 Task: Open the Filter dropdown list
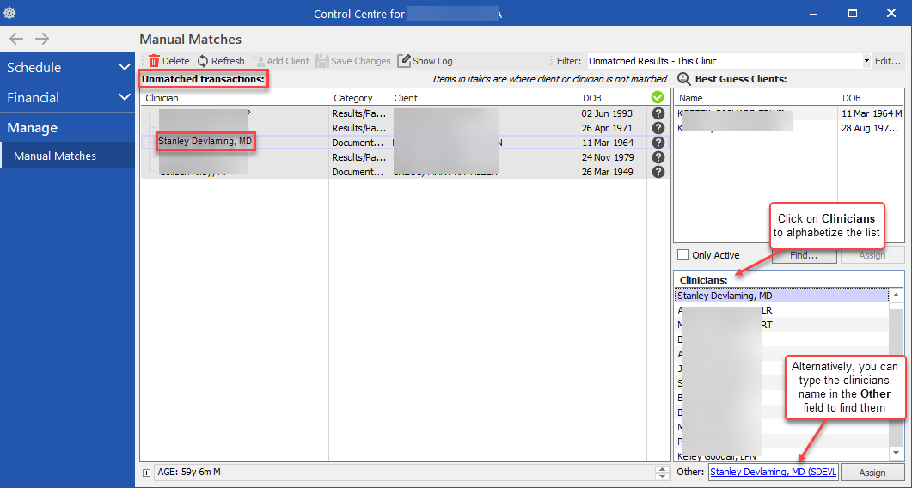pyautogui.click(x=866, y=61)
